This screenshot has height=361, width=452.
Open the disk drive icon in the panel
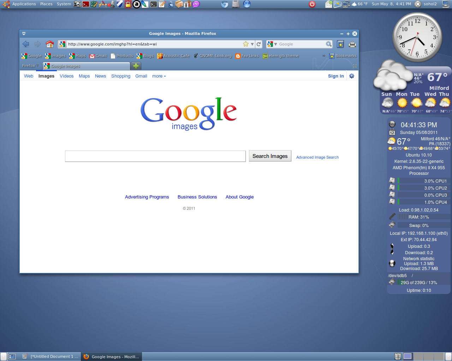coord(236,4)
